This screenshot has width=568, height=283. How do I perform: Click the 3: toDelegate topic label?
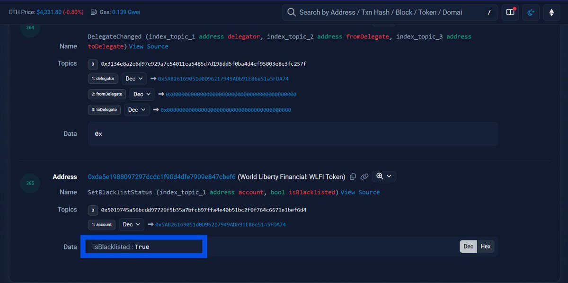pos(105,110)
